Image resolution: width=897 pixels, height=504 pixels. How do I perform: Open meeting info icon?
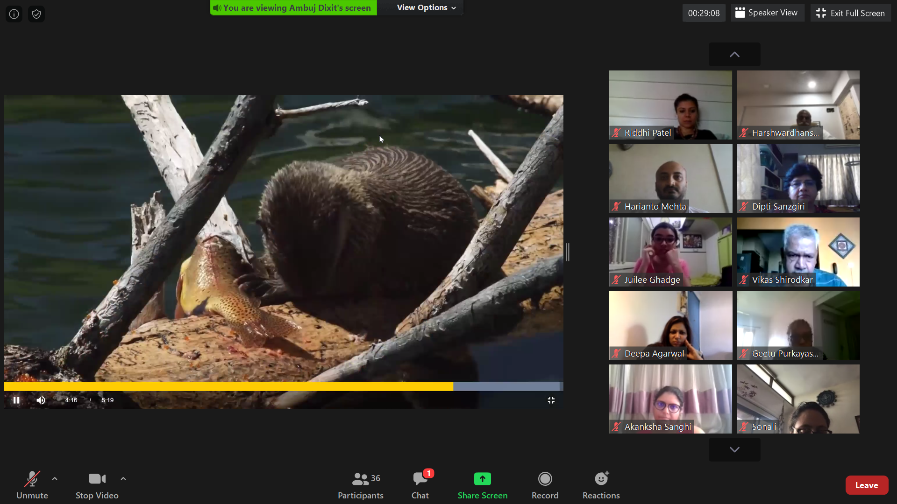pyautogui.click(x=14, y=14)
